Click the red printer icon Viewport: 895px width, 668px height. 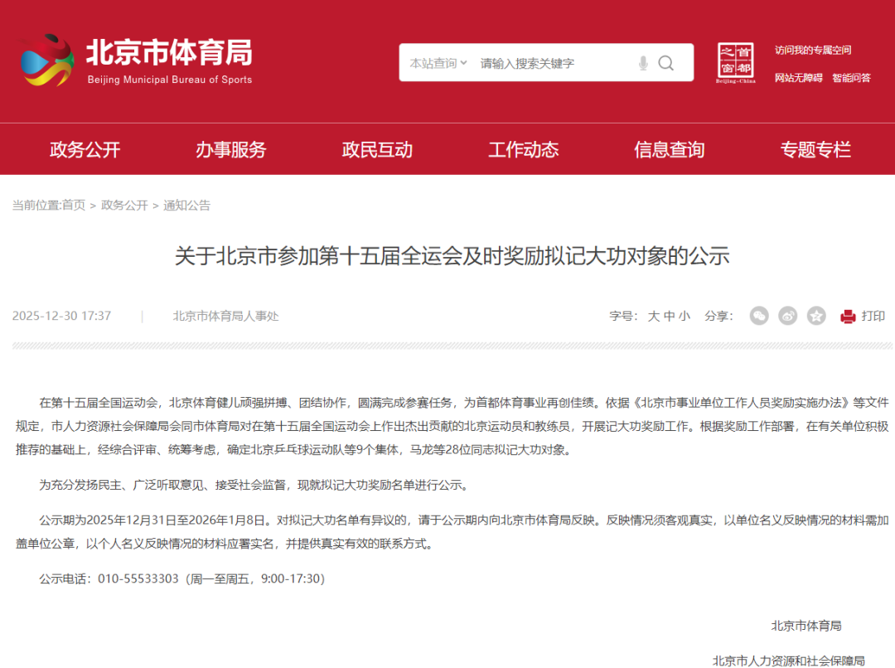tap(849, 317)
